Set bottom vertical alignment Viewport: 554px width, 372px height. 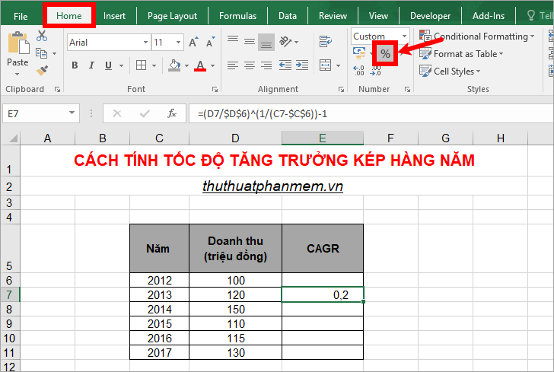pos(266,43)
